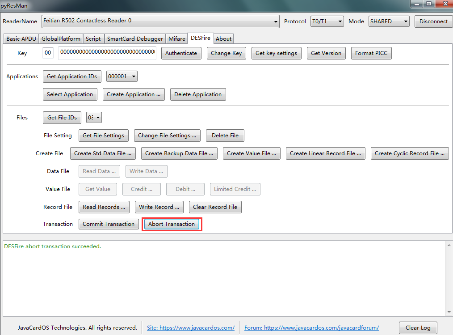Click the Clear Log button
453x335 pixels.
[x=418, y=328]
